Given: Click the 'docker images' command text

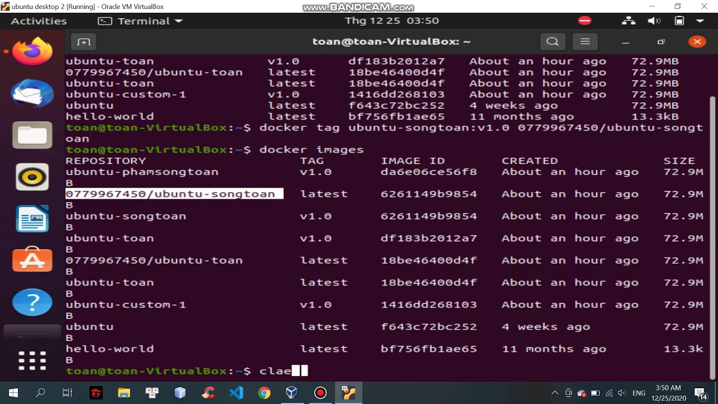Looking at the screenshot, I should pyautogui.click(x=311, y=149).
